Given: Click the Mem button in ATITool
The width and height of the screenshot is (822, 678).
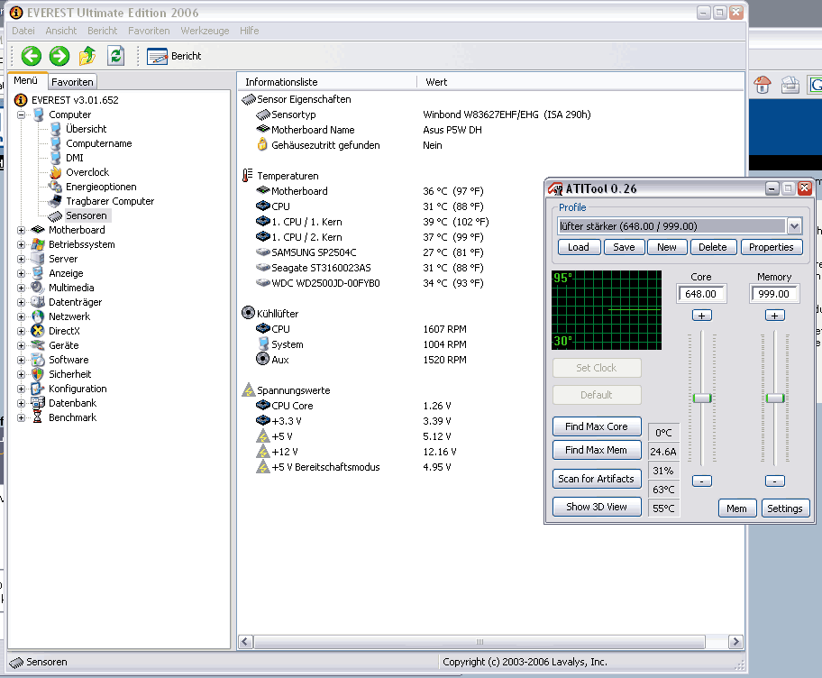Looking at the screenshot, I should (x=736, y=508).
